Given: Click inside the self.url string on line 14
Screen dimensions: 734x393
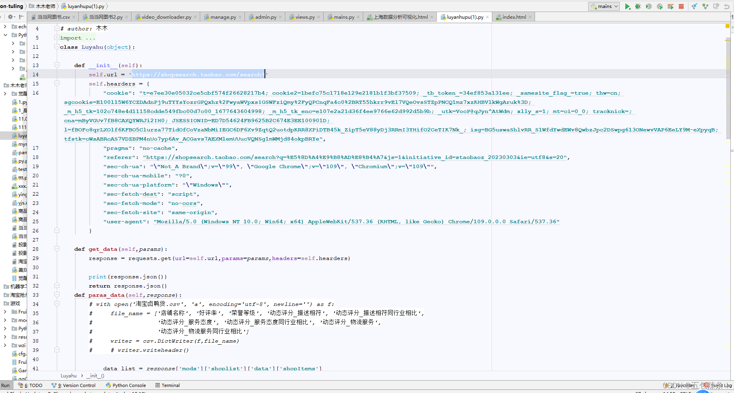Looking at the screenshot, I should [198, 75].
